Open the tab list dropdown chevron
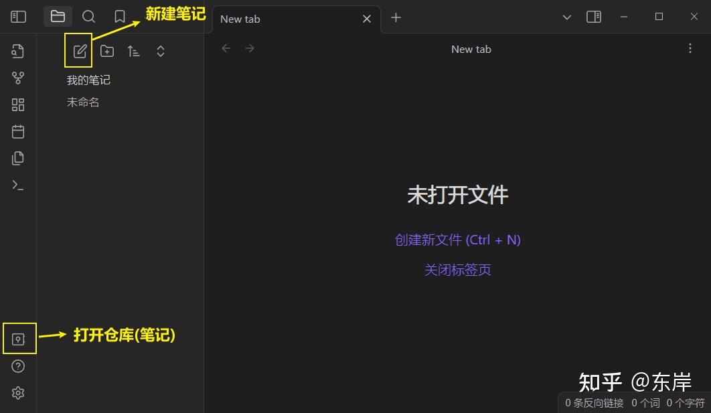This screenshot has width=711, height=413. (x=566, y=16)
